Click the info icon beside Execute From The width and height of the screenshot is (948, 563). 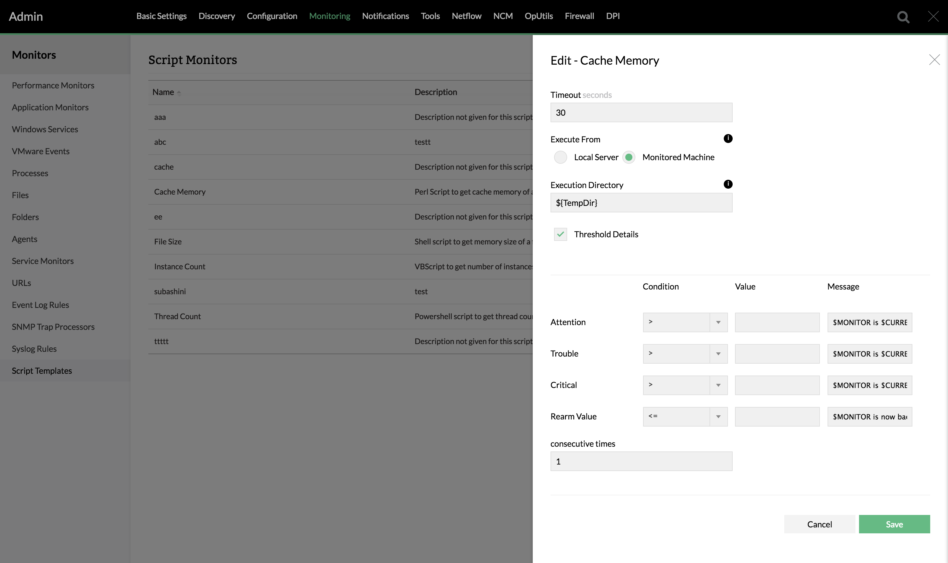pyautogui.click(x=729, y=139)
